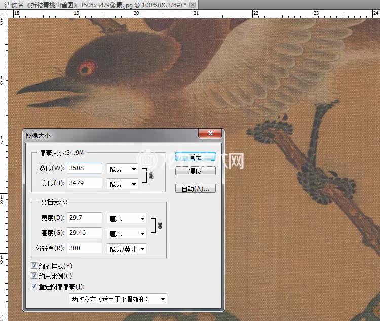
Task: Open the resampling method dropdown 两次立方
Action: tap(118, 299)
